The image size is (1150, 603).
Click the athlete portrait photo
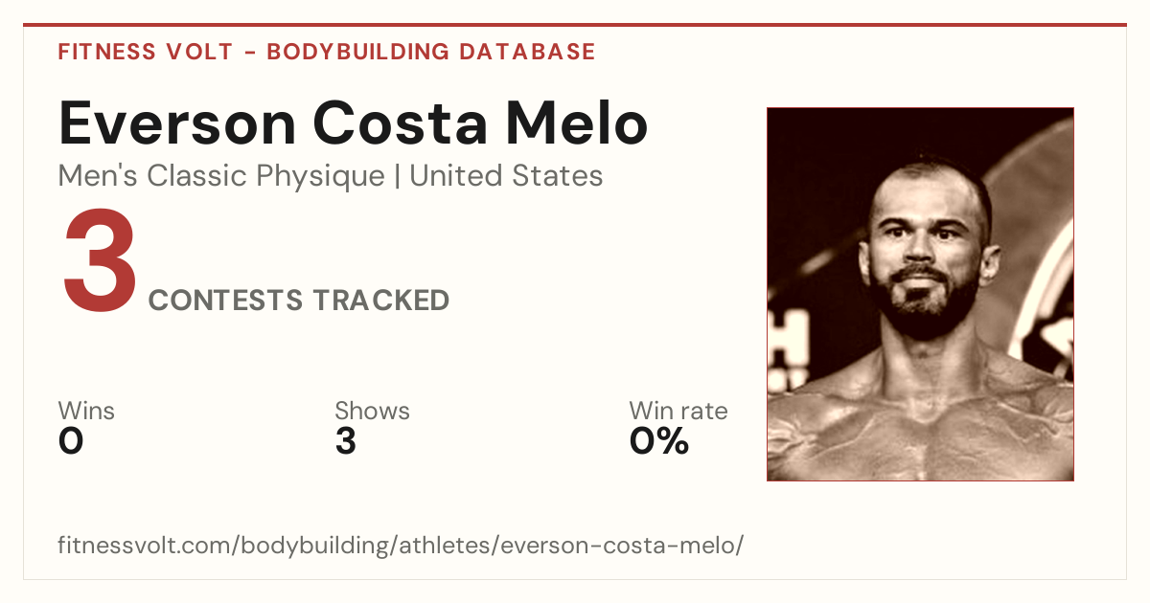(x=920, y=294)
